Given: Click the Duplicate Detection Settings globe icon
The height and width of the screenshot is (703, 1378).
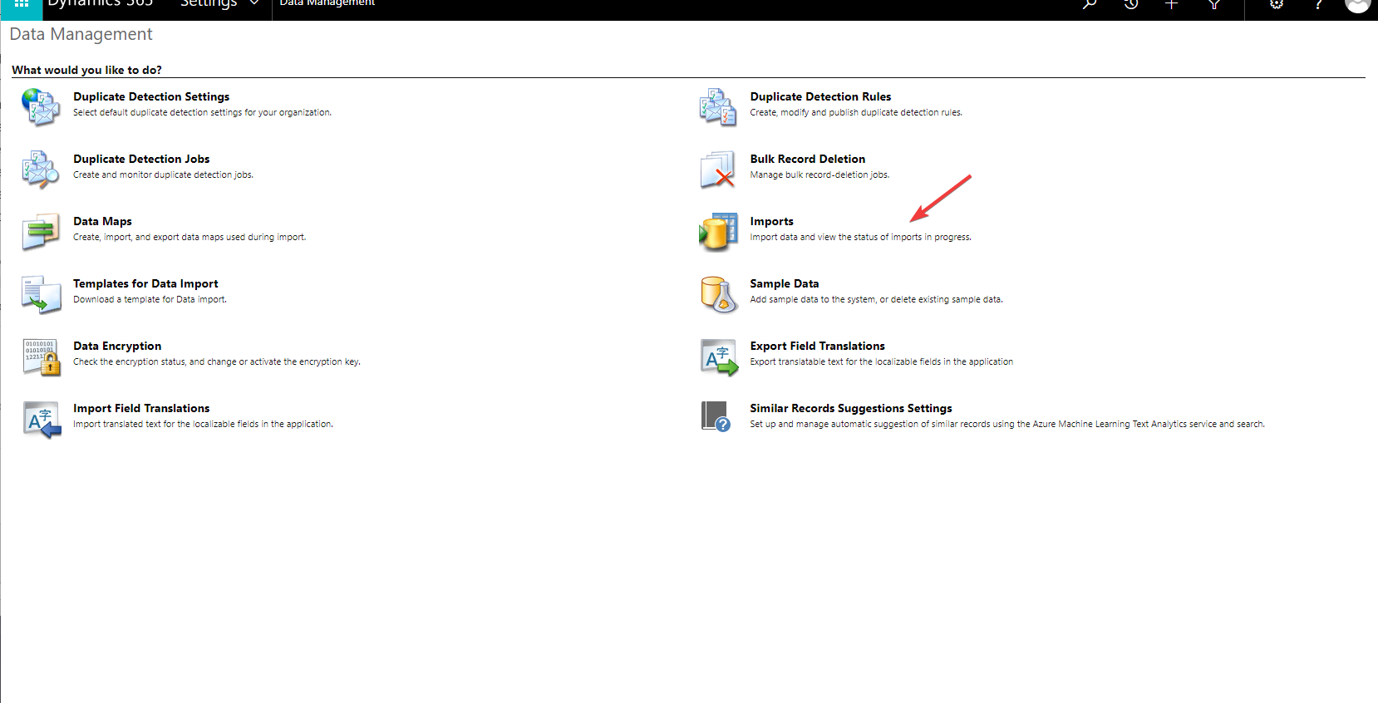Looking at the screenshot, I should 41,107.
